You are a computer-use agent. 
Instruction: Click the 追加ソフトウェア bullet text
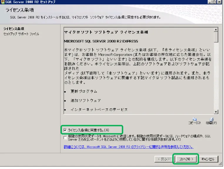coord(86,100)
